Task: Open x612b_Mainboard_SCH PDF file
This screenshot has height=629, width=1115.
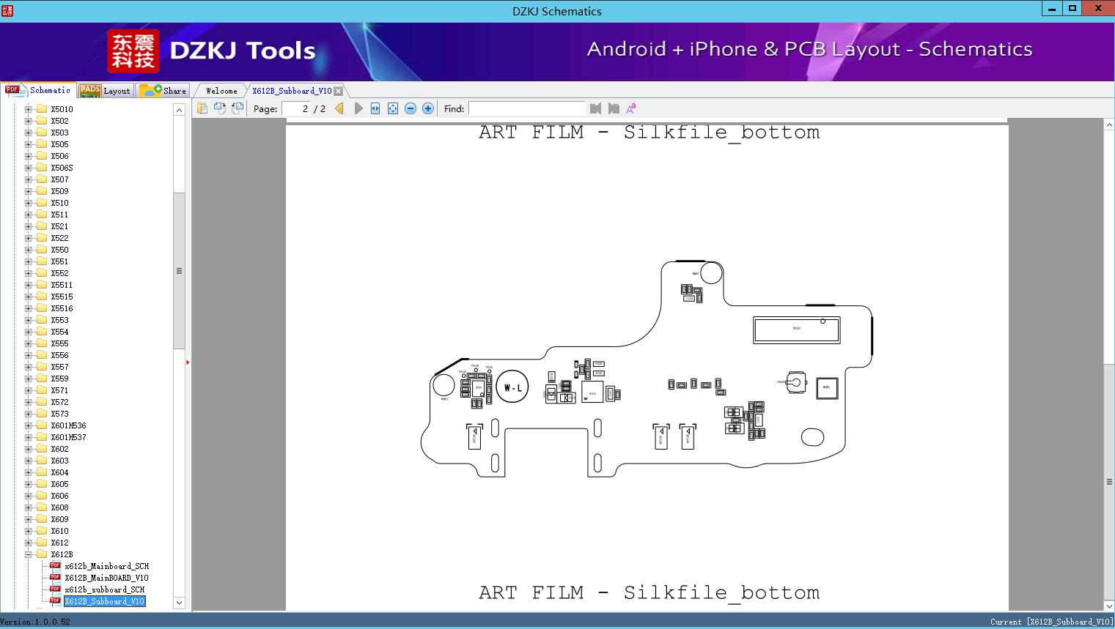Action: pos(106,566)
